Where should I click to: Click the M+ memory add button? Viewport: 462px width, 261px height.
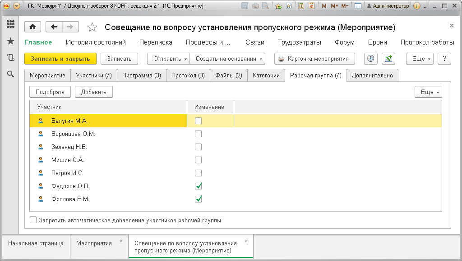pos(334,5)
